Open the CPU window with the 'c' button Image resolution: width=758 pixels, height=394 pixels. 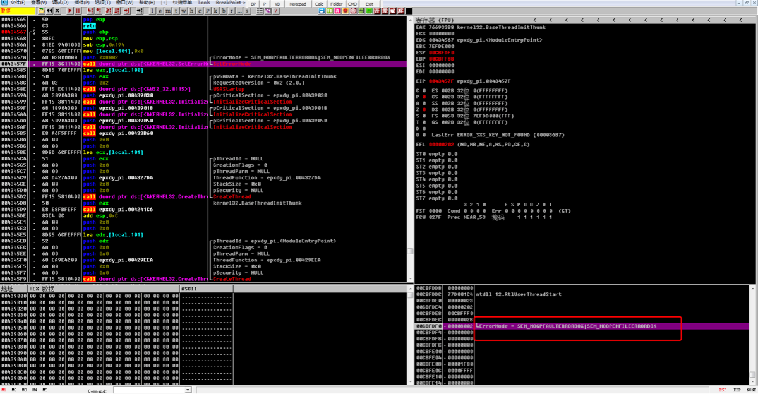[200, 11]
